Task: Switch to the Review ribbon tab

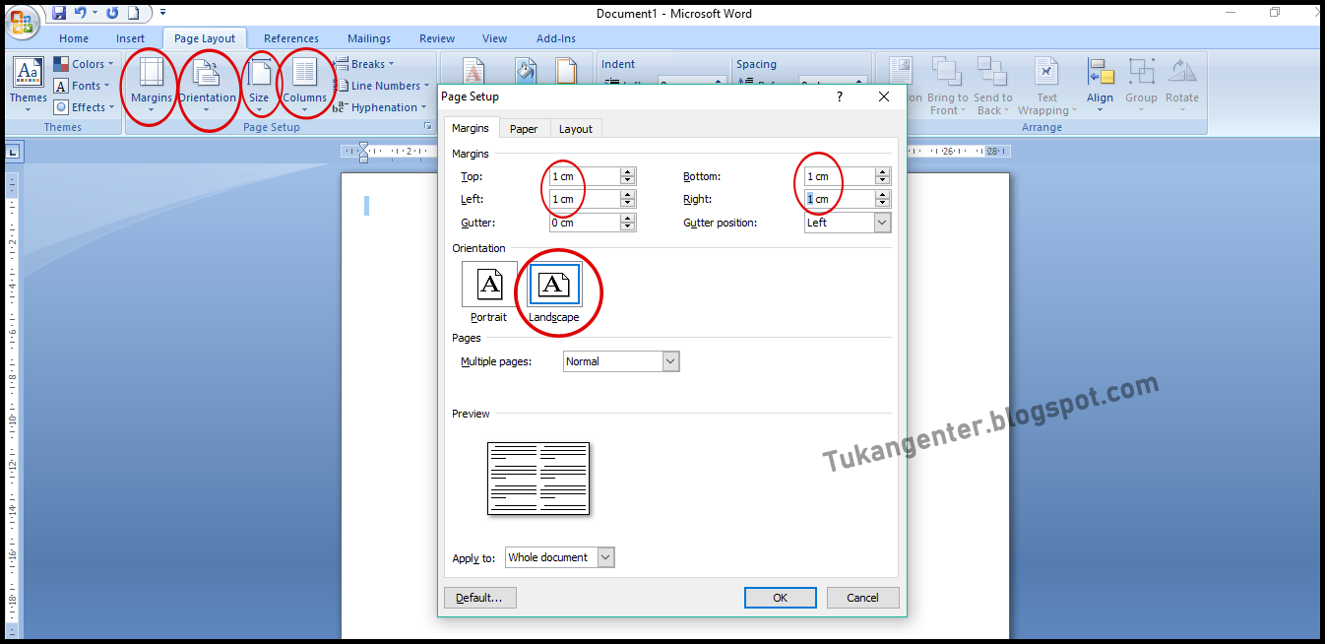Action: click(x=437, y=38)
